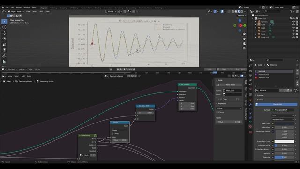Click the Base Color swatch

pyautogui.click(x=285, y=123)
